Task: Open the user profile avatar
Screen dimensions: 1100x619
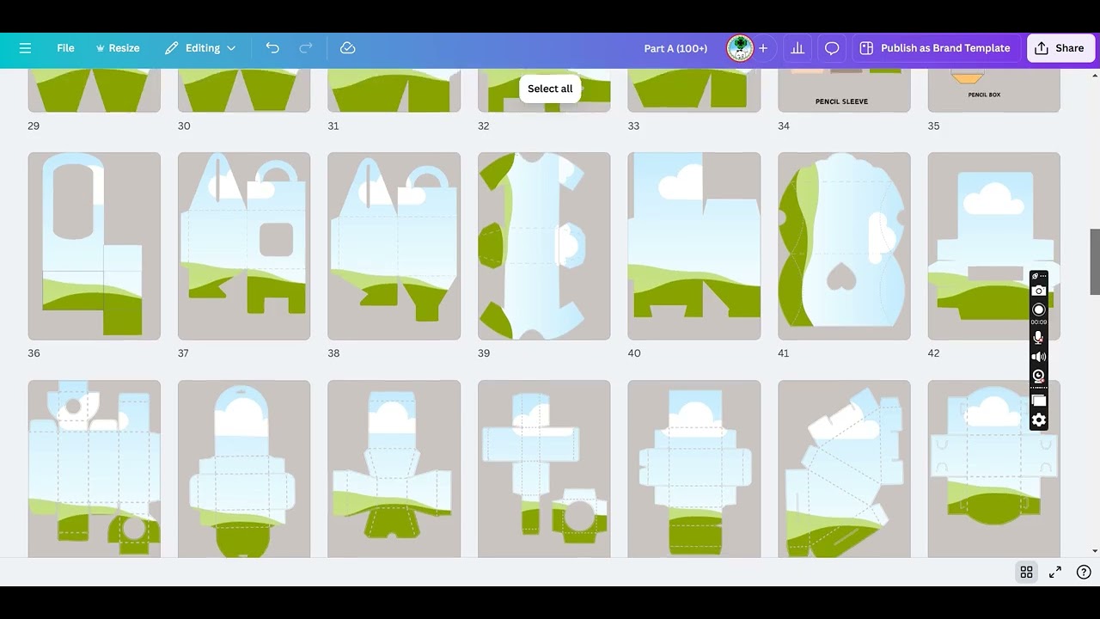Action: (740, 48)
